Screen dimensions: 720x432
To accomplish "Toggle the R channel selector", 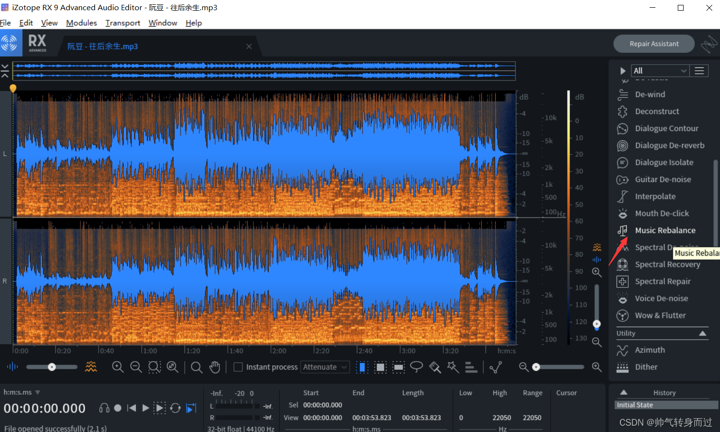I will 5,281.
